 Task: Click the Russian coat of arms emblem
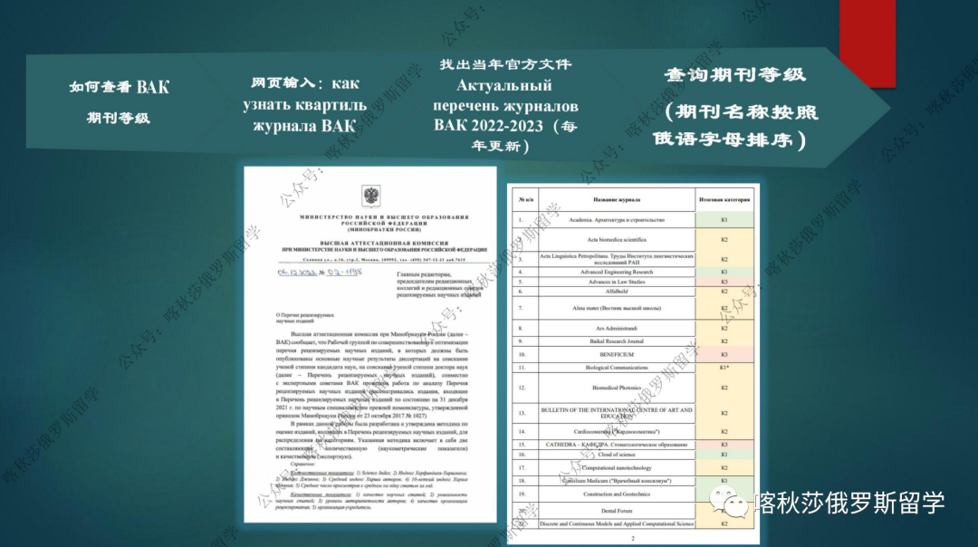click(371, 196)
